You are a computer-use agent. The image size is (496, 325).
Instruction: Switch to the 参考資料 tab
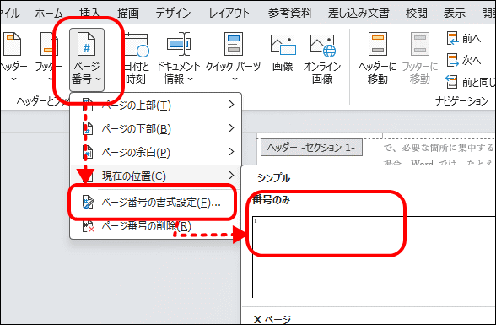(290, 14)
